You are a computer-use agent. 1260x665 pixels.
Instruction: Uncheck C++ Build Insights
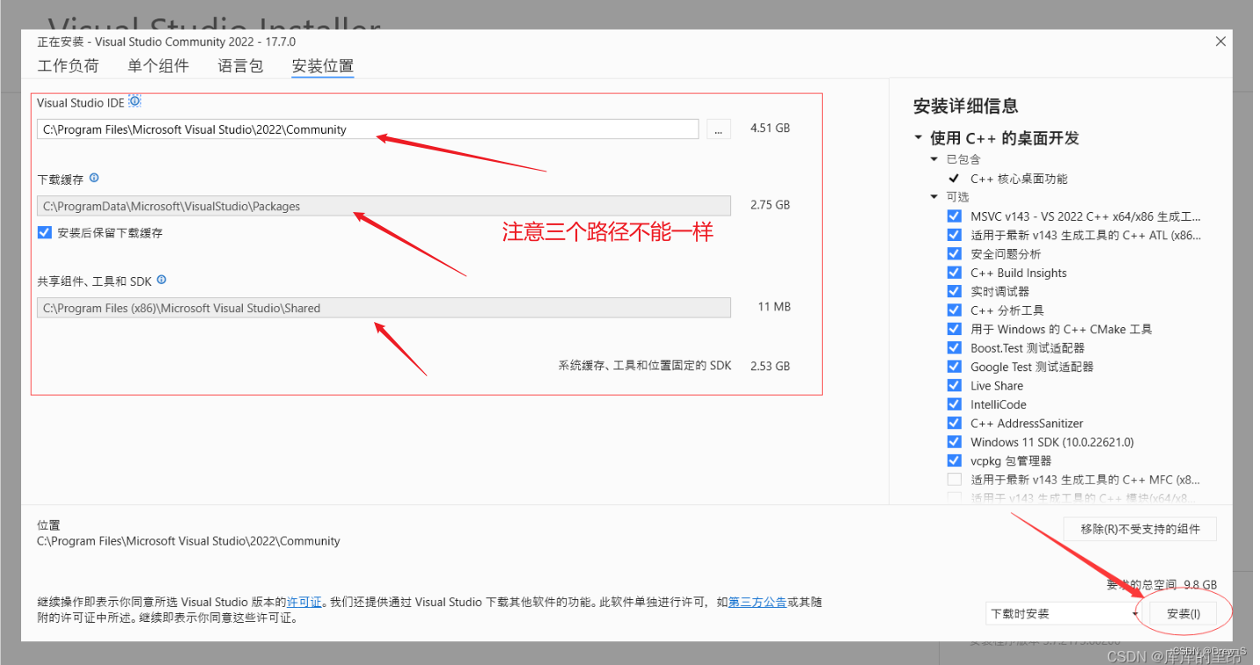954,273
